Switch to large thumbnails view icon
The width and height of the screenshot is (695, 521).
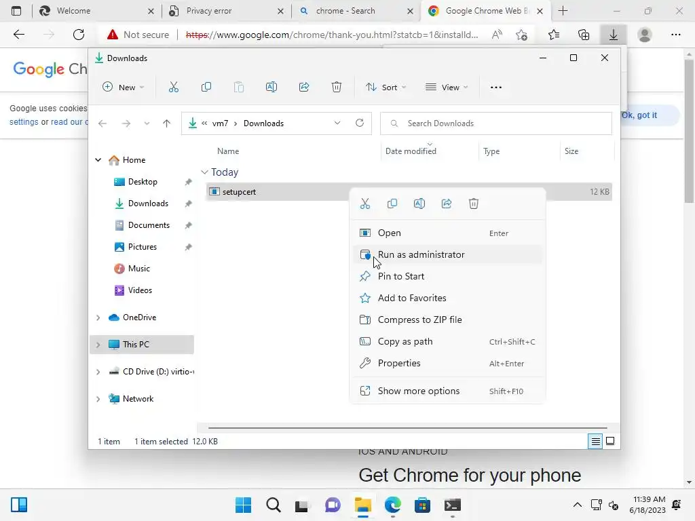coord(610,441)
